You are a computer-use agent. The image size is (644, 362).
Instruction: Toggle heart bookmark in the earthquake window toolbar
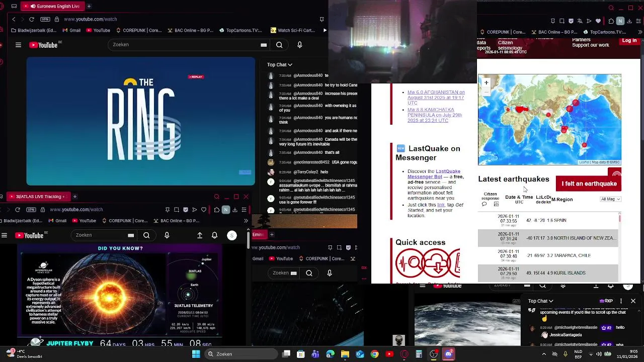click(598, 21)
